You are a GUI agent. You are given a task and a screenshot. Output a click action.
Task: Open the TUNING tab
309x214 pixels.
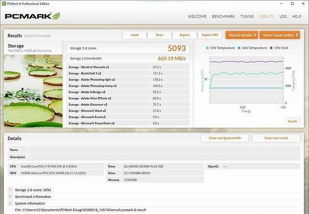pos(247,16)
